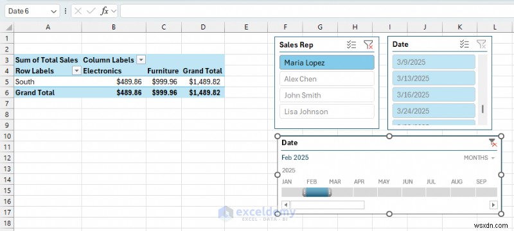Click the 'Grand Total' row label
The height and width of the screenshot is (231, 514).
click(48, 92)
